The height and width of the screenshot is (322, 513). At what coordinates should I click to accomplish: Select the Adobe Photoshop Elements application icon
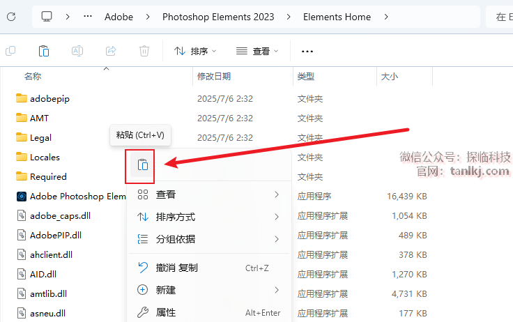coord(22,197)
